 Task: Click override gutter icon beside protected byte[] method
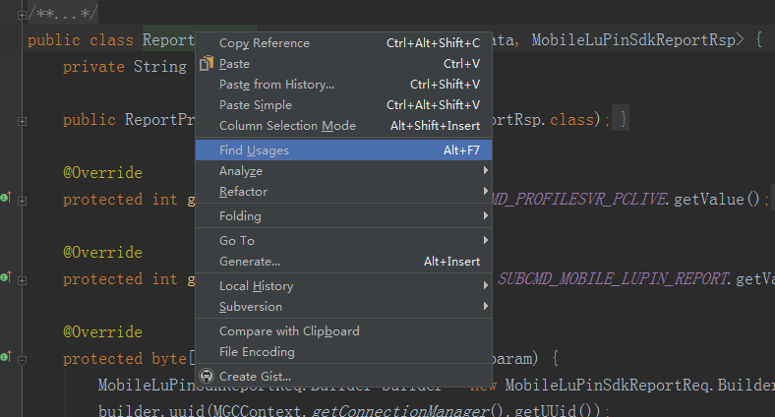click(x=5, y=359)
